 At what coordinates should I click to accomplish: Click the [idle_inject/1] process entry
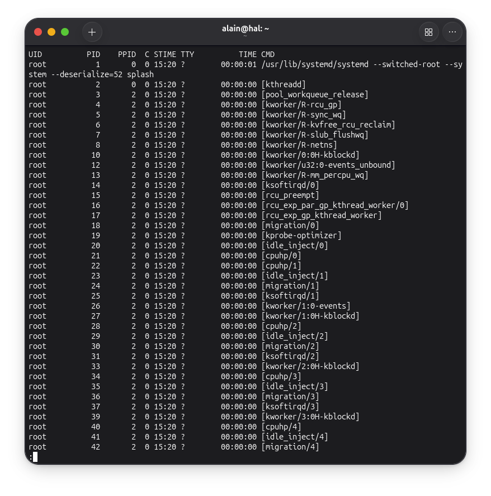pyautogui.click(x=295, y=276)
